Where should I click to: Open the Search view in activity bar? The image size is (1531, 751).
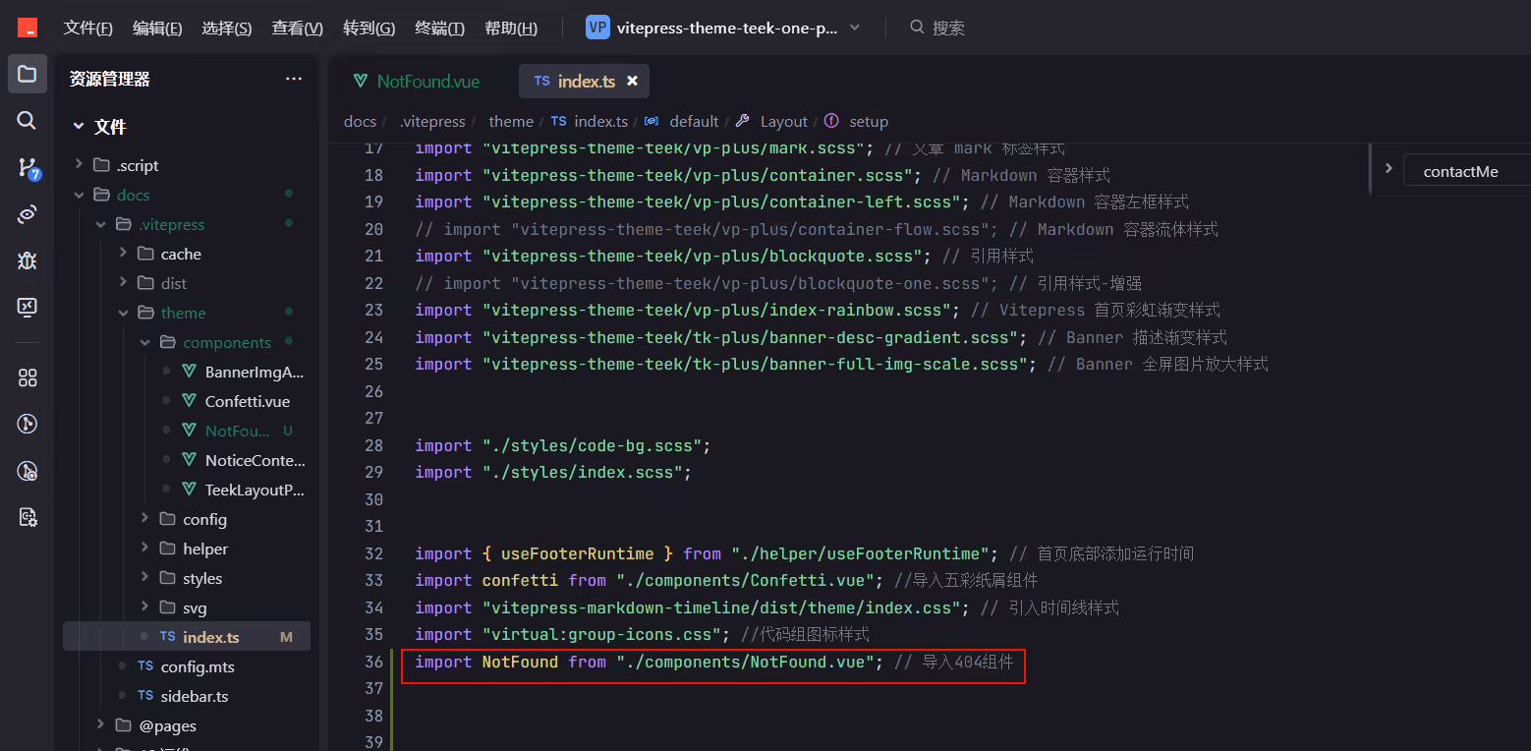(x=28, y=120)
